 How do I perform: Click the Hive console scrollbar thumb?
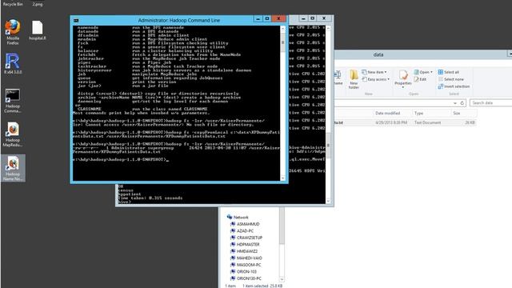pos(328,146)
